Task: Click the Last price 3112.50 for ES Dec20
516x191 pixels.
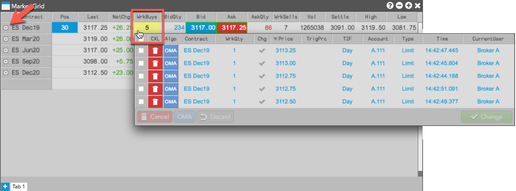Action: [x=95, y=72]
